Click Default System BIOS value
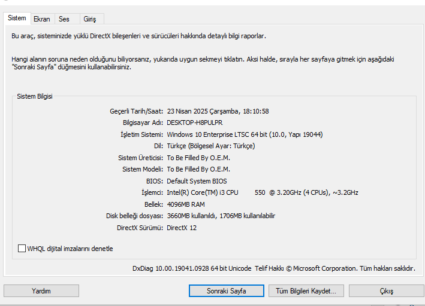This screenshot has width=425, height=306. tap(197, 181)
